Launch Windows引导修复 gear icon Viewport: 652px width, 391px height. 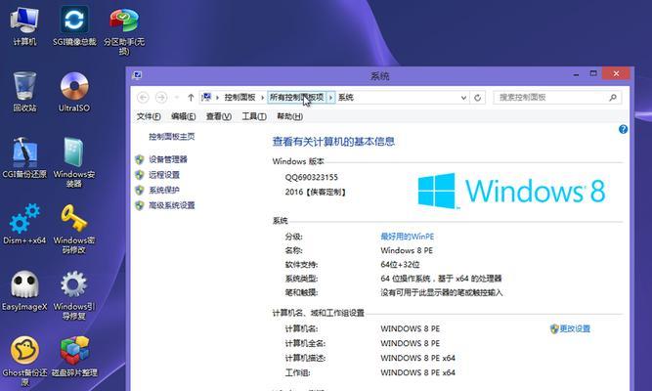(x=74, y=295)
